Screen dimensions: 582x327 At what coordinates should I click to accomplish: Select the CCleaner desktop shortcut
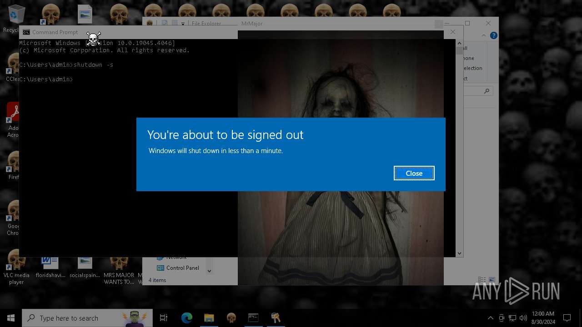14,67
